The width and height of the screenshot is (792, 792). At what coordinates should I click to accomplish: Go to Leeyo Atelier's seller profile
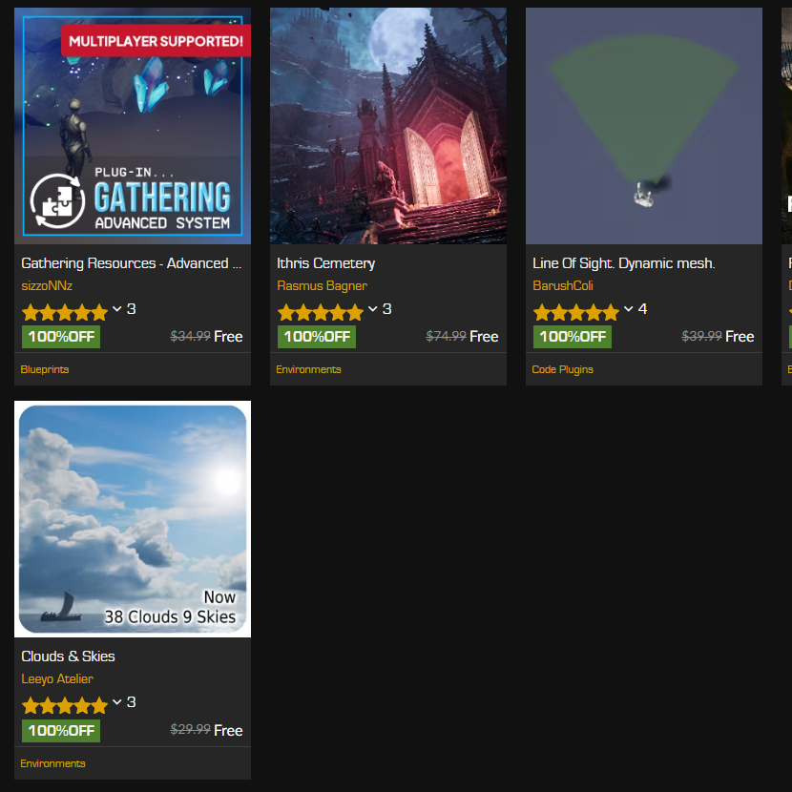(57, 679)
